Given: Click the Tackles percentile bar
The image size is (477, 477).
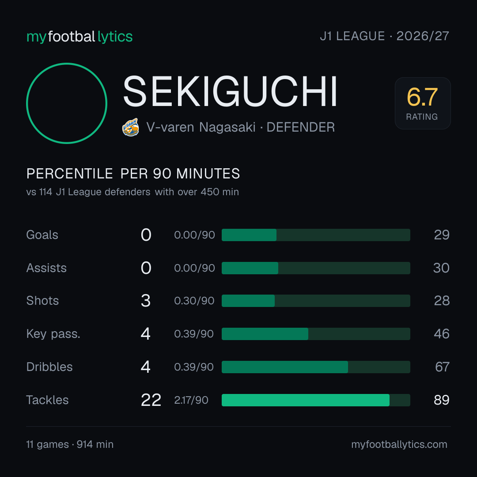Looking at the screenshot, I should [x=316, y=400].
